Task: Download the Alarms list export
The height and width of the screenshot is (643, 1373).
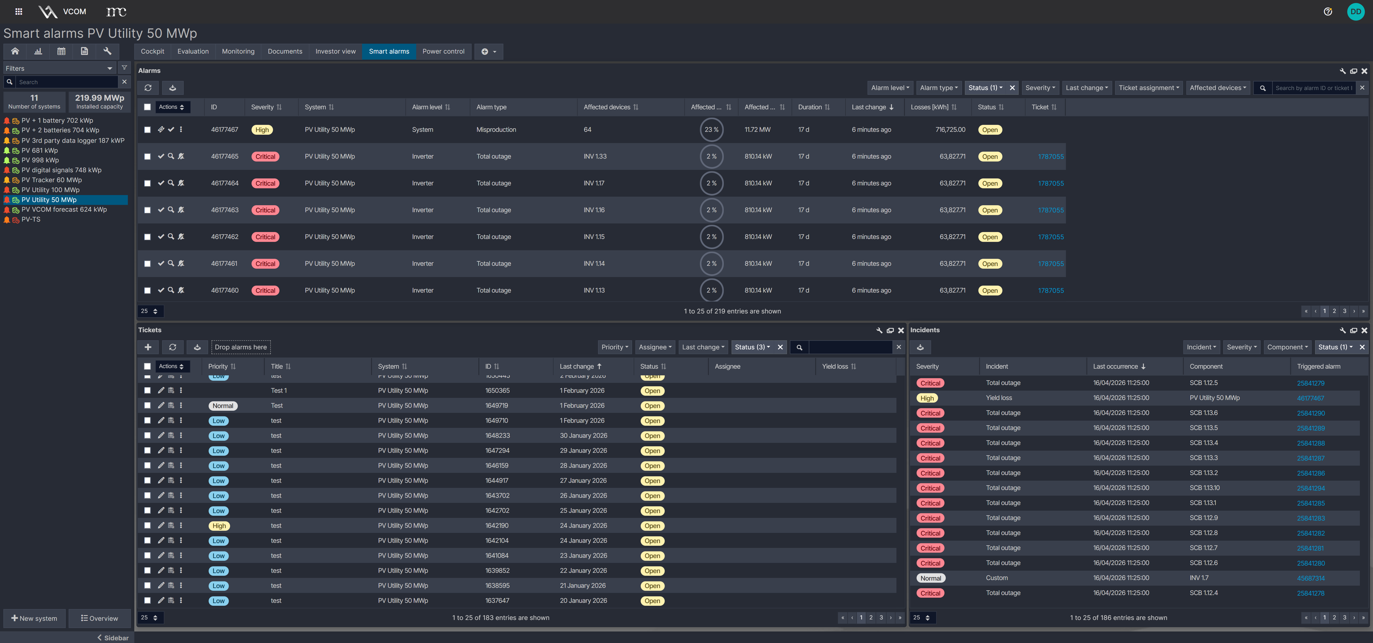Action: 173,88
